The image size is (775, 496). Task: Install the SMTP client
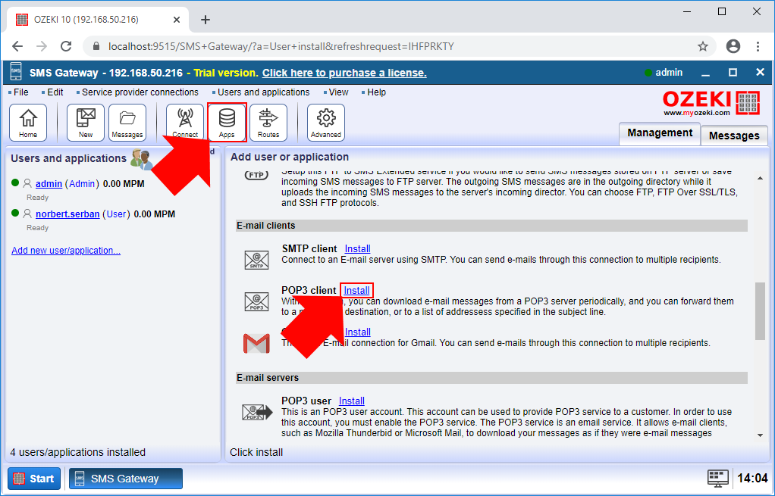[x=357, y=248]
